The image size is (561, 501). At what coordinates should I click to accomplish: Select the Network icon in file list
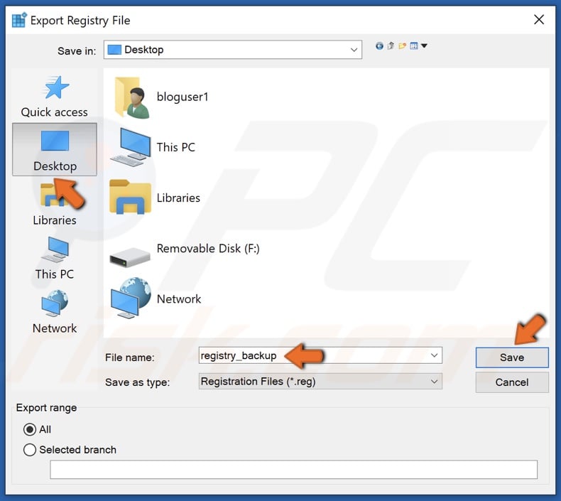pos(130,298)
